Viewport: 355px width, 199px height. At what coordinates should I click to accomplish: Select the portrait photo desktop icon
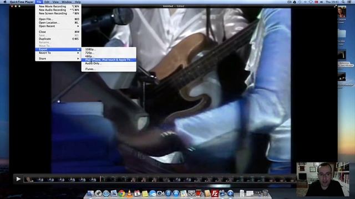pos(342,12)
